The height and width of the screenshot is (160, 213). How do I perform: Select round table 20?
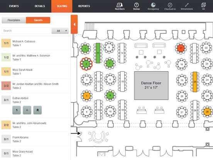(x=182, y=96)
